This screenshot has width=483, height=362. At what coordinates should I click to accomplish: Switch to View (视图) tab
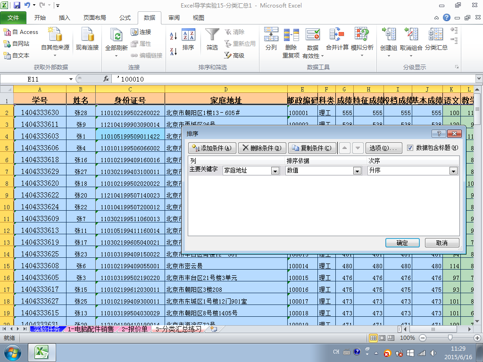tap(199, 18)
